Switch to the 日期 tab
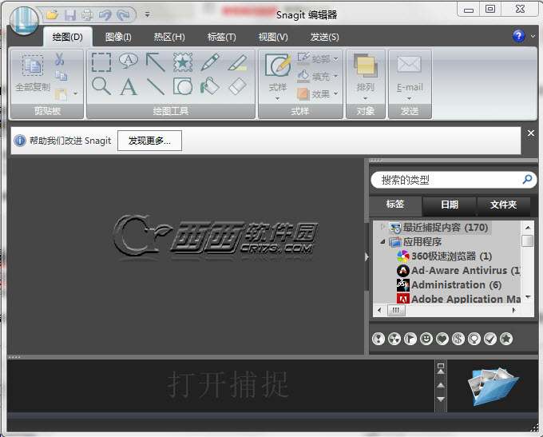 tap(449, 205)
